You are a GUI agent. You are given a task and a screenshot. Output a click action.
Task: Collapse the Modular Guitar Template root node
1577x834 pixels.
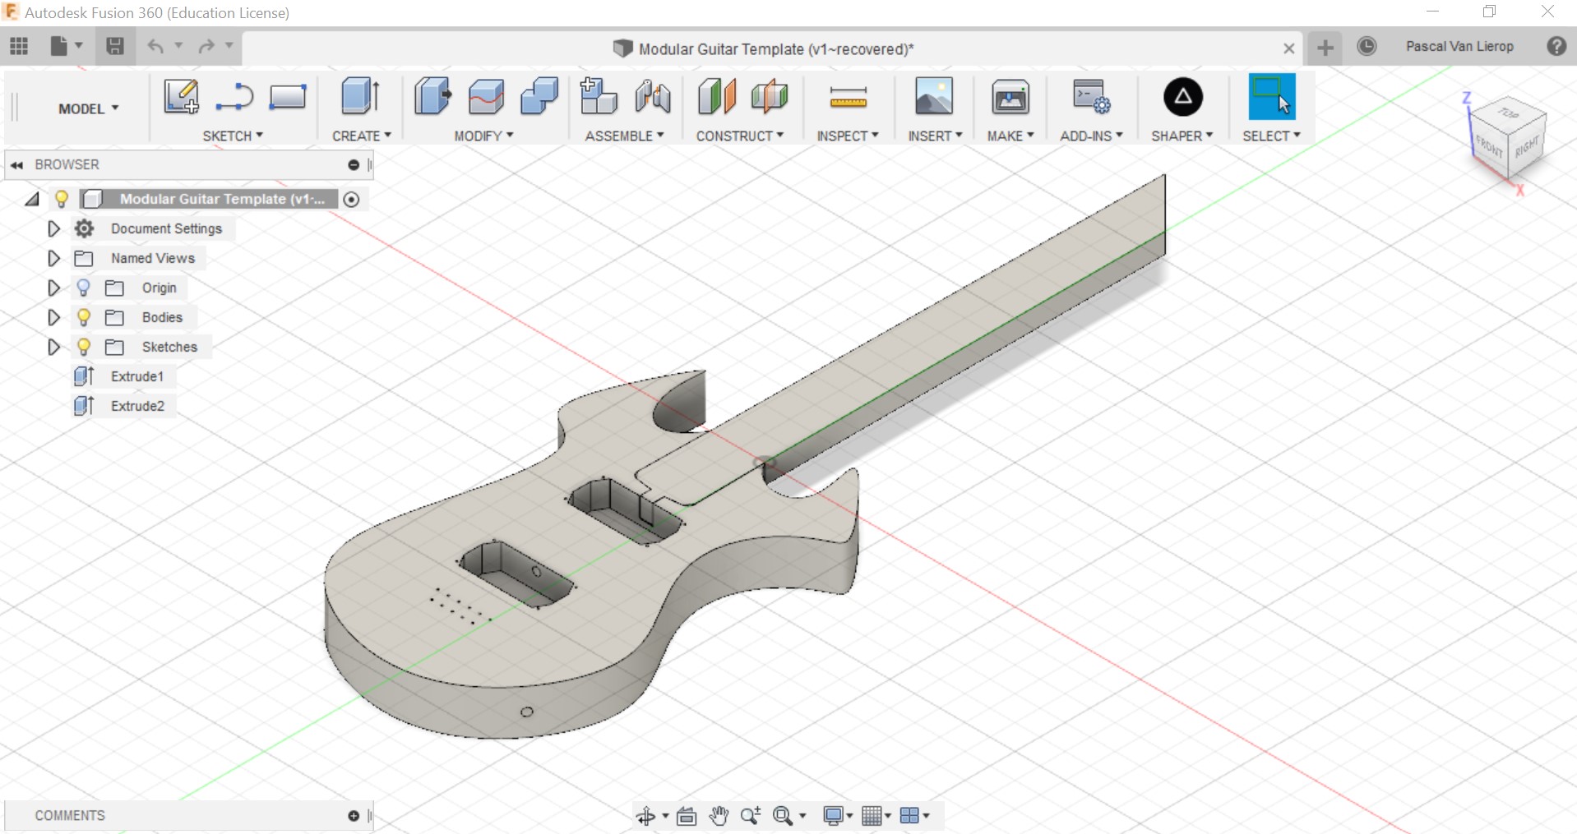(x=32, y=199)
